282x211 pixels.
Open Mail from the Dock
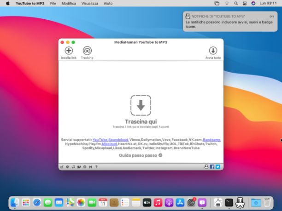[59, 203]
